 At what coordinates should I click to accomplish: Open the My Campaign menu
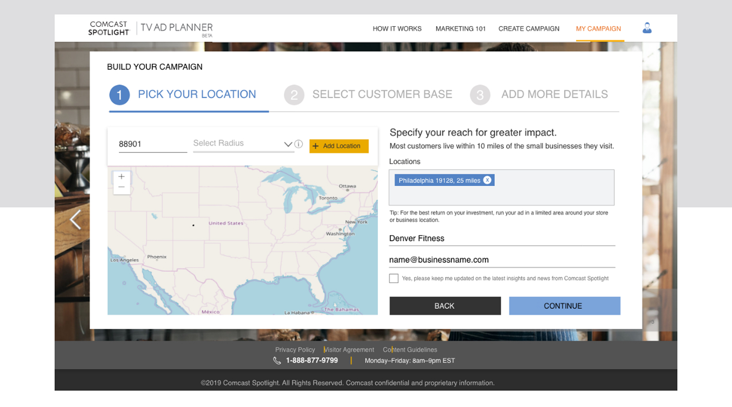click(x=599, y=28)
